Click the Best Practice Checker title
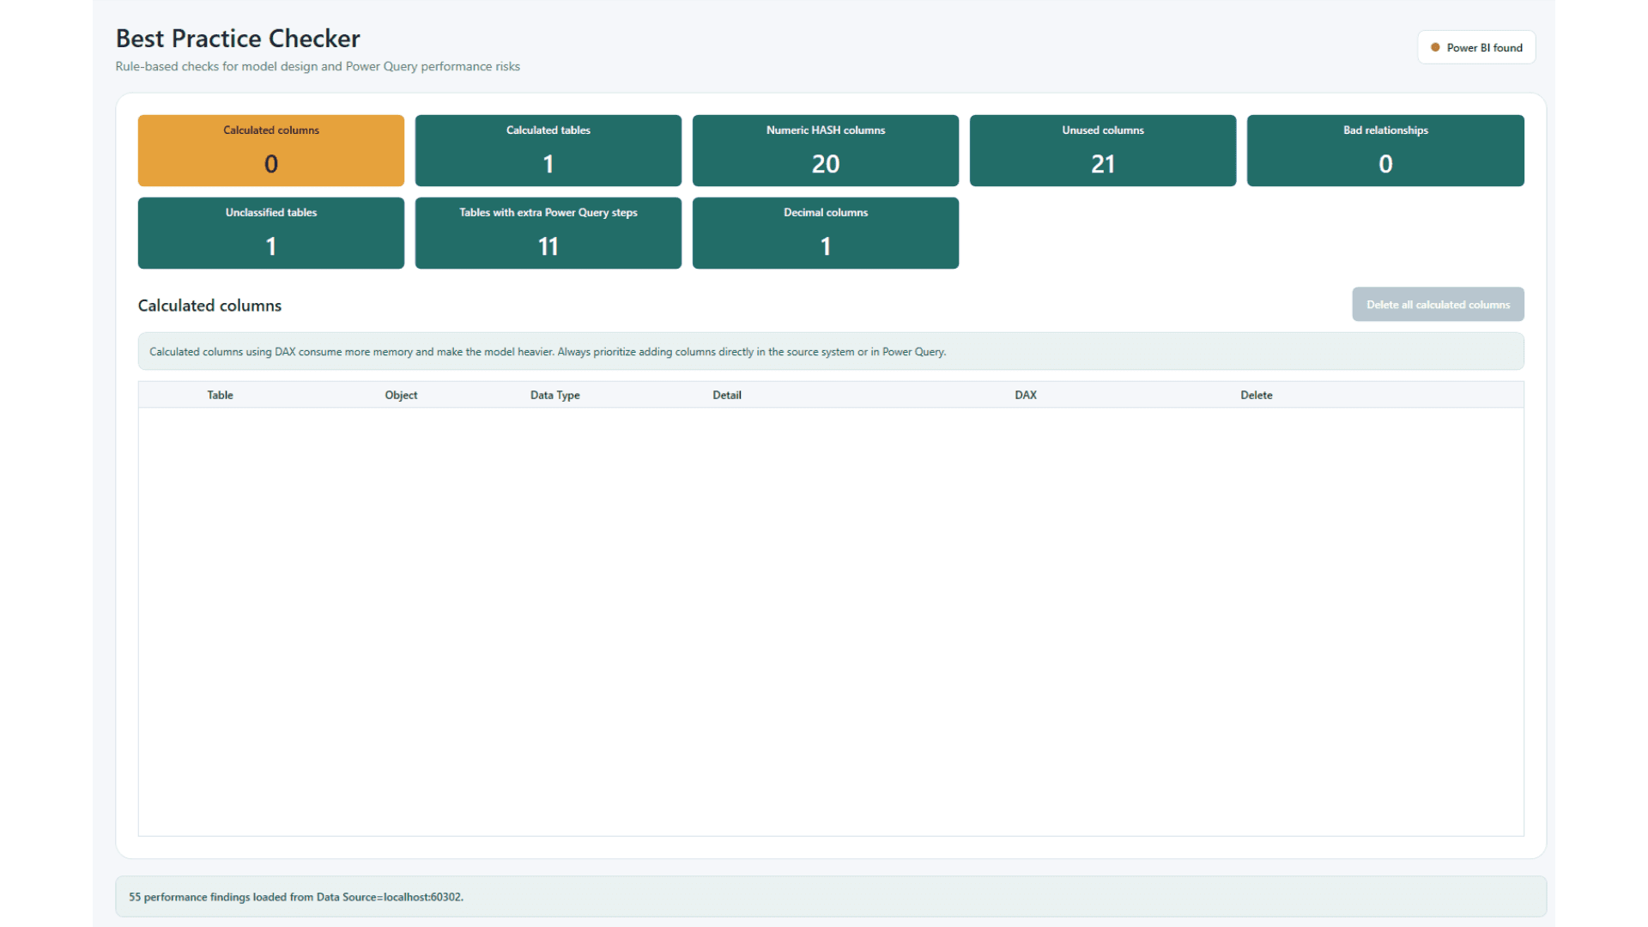The width and height of the screenshot is (1648, 927). (238, 39)
